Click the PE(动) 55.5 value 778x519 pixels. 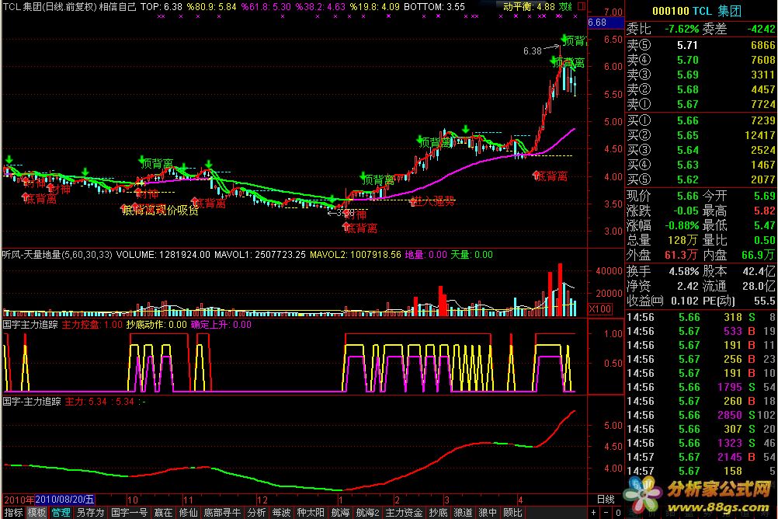[x=764, y=301]
